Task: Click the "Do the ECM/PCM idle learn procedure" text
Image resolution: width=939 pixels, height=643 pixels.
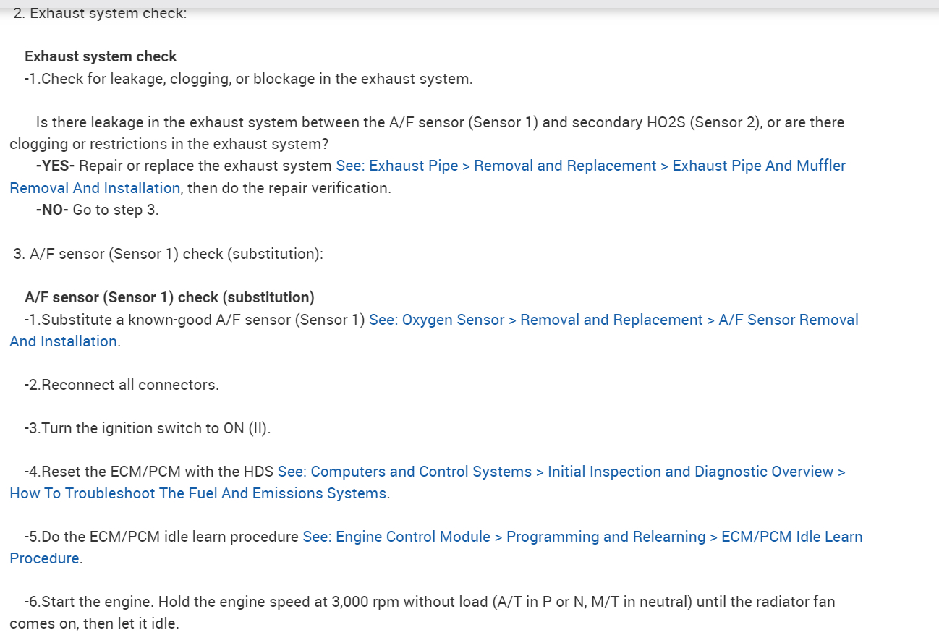Action: coord(162,537)
